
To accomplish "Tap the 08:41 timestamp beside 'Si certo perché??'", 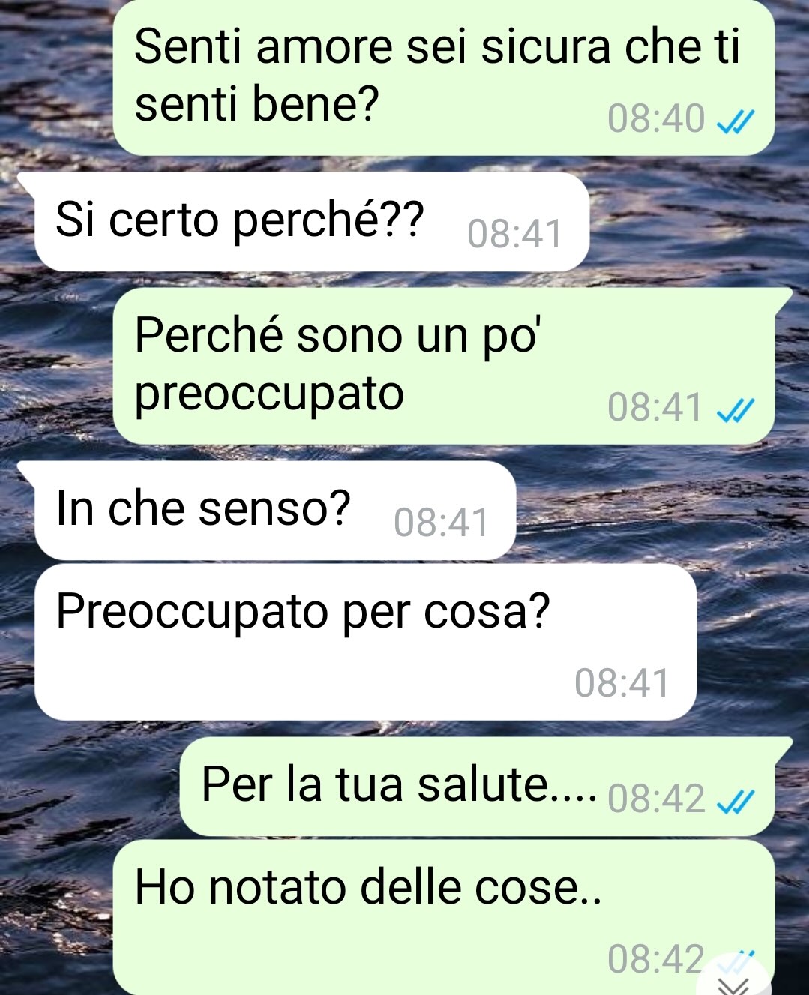I will [x=514, y=235].
